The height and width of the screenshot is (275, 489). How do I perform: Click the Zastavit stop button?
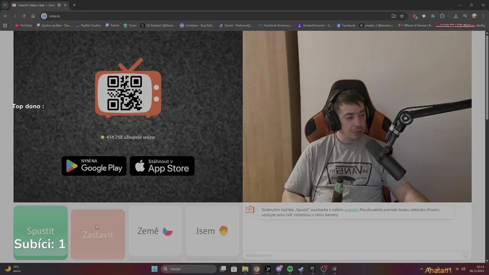(x=98, y=234)
